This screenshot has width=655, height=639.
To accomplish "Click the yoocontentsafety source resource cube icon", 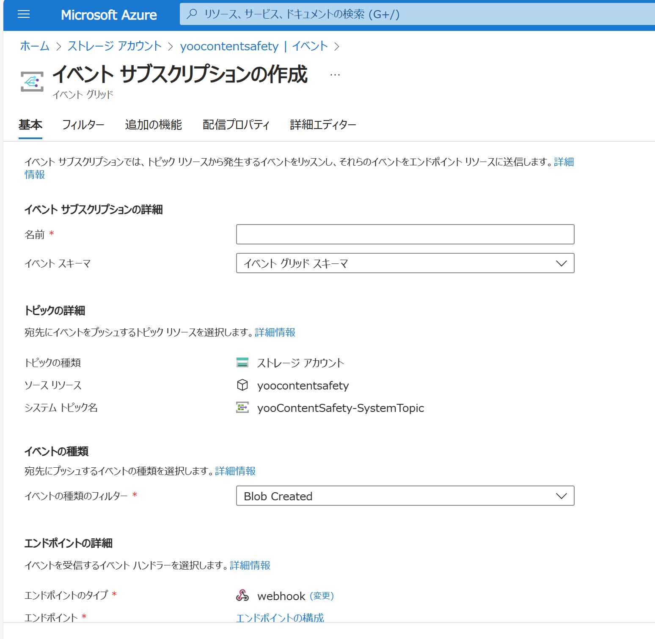I will pyautogui.click(x=242, y=385).
